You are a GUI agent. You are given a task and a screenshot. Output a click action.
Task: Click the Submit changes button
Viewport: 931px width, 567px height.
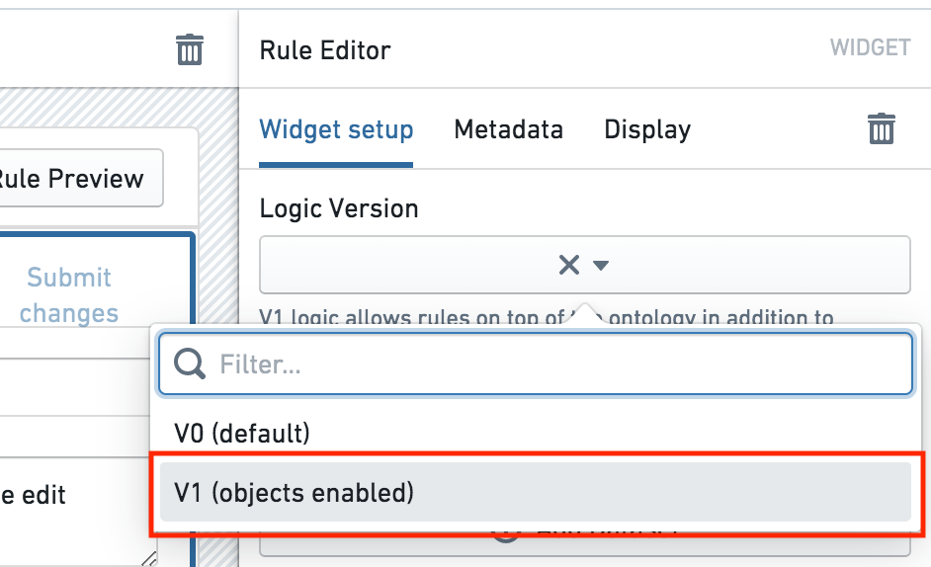click(x=69, y=295)
